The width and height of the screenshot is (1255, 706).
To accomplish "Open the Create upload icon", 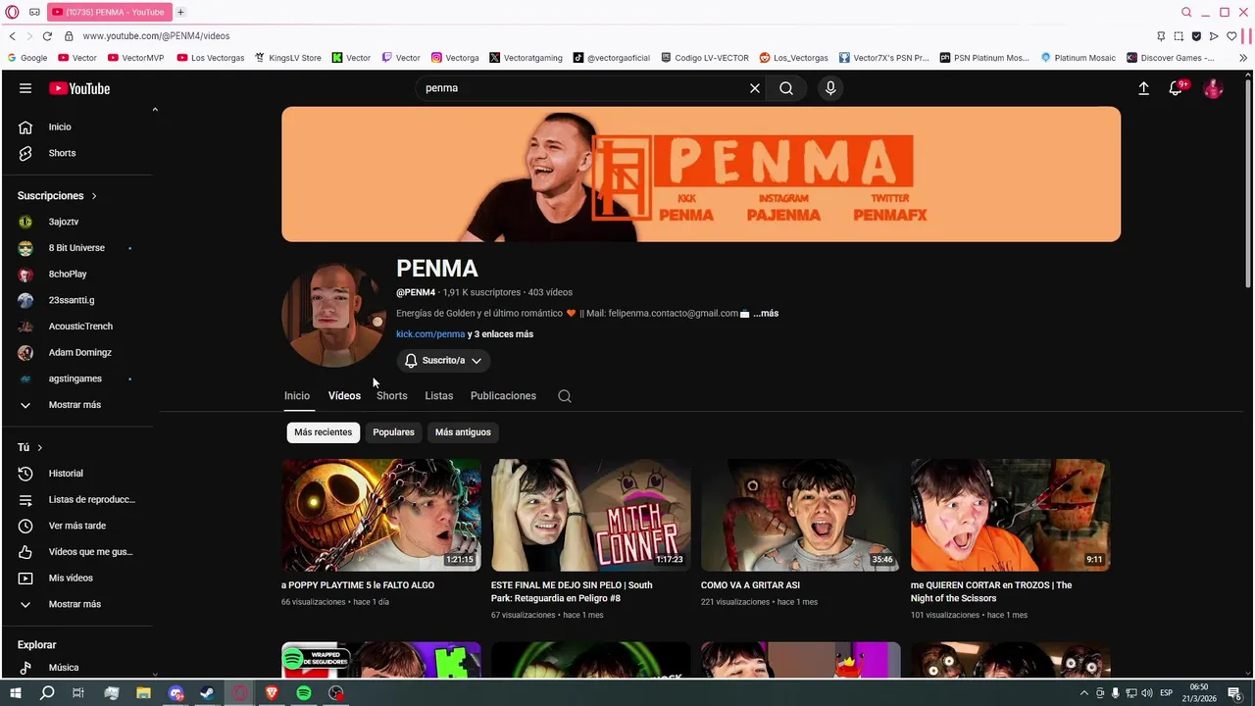I will coord(1143,88).
